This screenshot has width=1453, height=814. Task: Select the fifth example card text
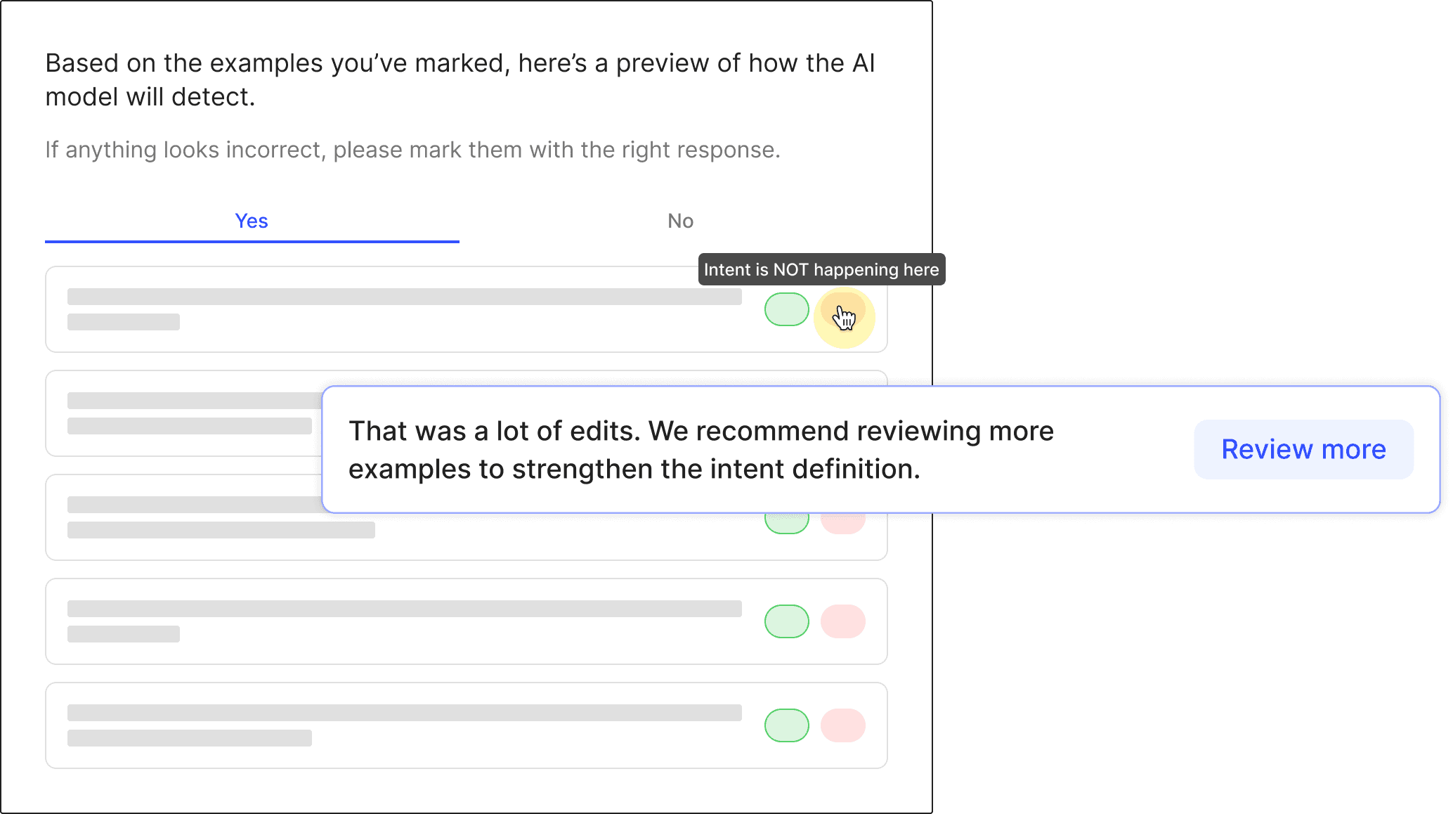[405, 725]
